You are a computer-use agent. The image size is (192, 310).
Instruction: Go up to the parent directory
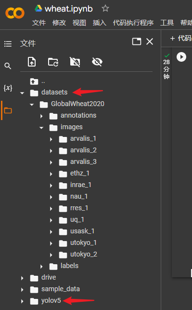coord(34,81)
